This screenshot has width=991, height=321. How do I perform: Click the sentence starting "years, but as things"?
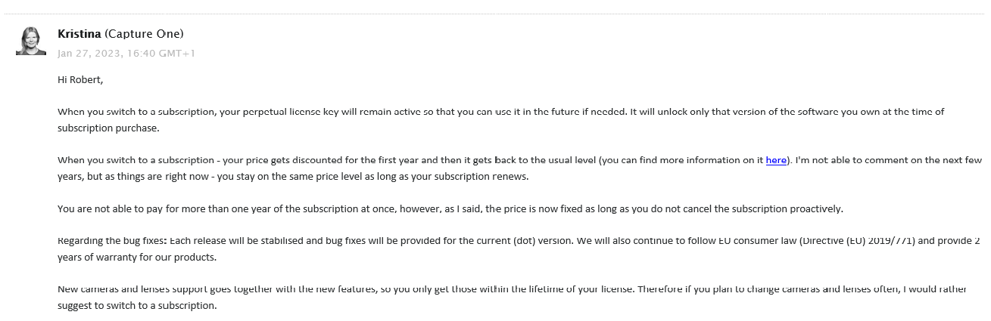293,177
